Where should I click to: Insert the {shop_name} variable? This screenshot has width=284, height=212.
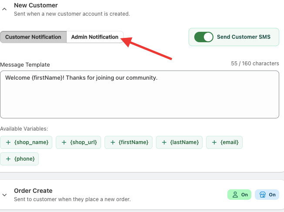[x=26, y=142]
